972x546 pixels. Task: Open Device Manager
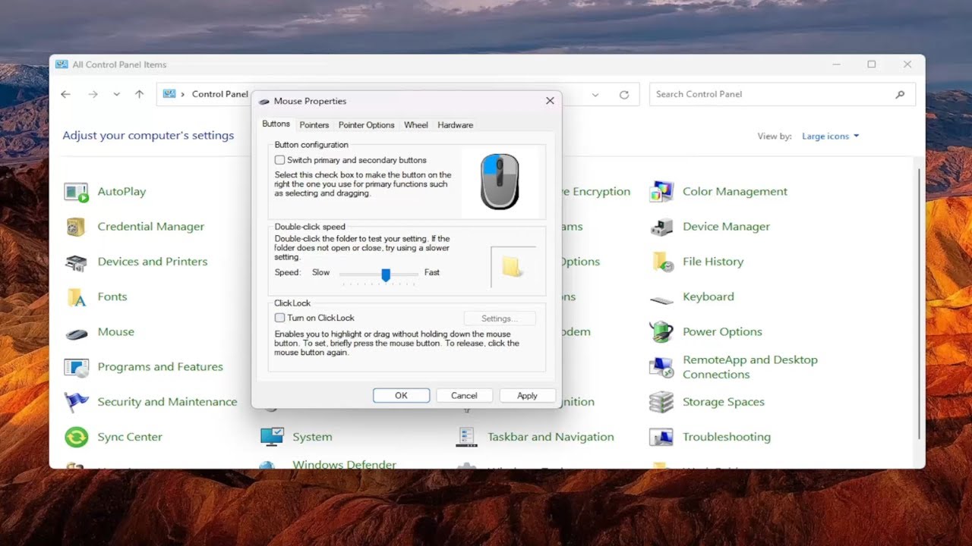coord(726,226)
